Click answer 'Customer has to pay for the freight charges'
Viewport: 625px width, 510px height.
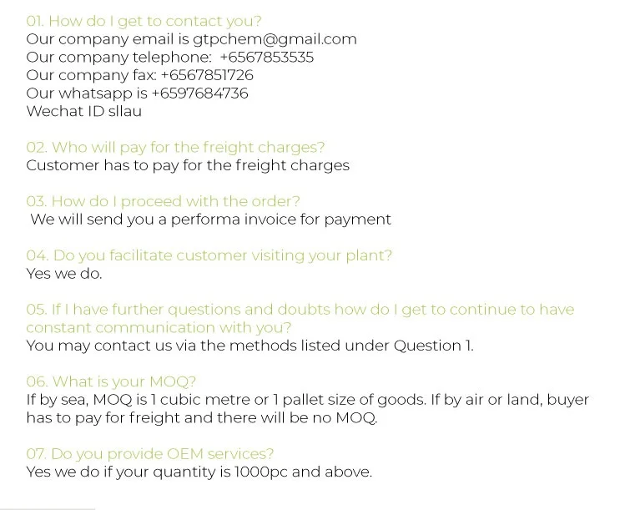[x=188, y=165]
